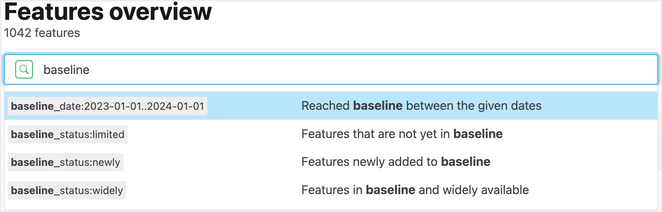Image resolution: width=662 pixels, height=212 pixels.
Task: Click "Features that are not yet in baseline"
Action: [x=402, y=134]
